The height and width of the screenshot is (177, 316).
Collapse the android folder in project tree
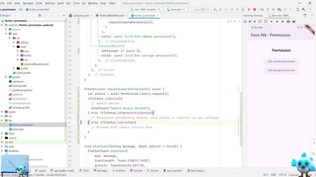(2, 25)
